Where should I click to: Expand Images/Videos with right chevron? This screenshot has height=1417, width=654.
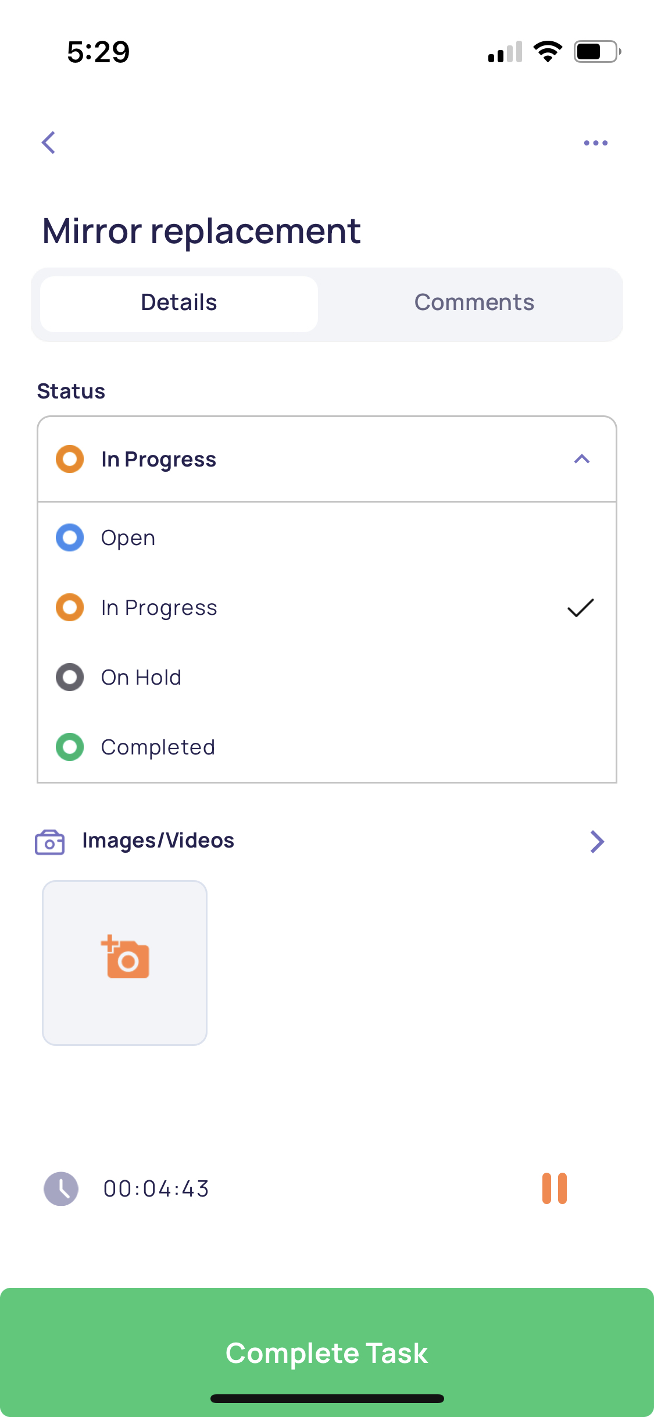[598, 841]
